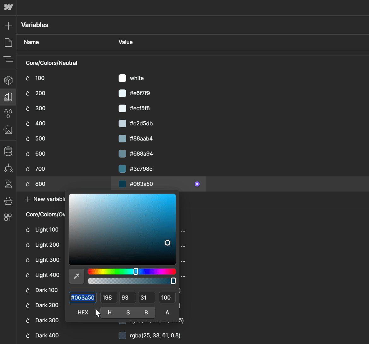Enable the alpha (A) value mode
This screenshot has width=369, height=344.
pyautogui.click(x=167, y=312)
